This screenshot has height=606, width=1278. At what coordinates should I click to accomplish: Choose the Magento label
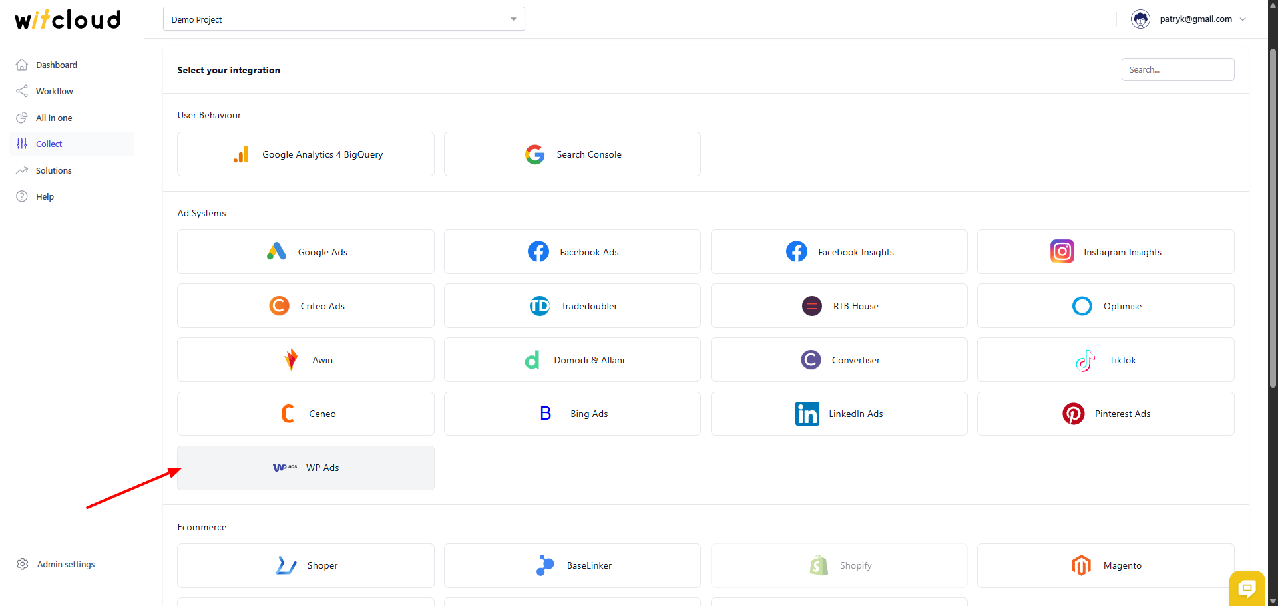click(x=1123, y=565)
